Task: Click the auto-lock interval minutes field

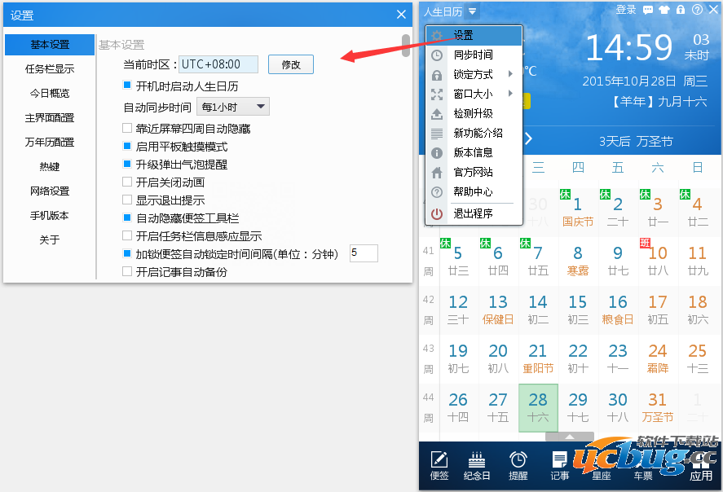Action: tap(364, 253)
